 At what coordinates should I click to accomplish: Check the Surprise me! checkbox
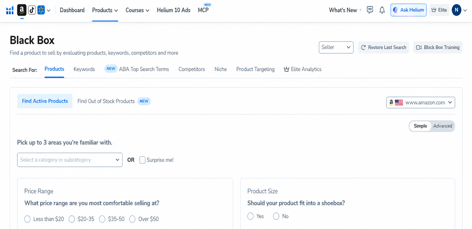pos(142,160)
